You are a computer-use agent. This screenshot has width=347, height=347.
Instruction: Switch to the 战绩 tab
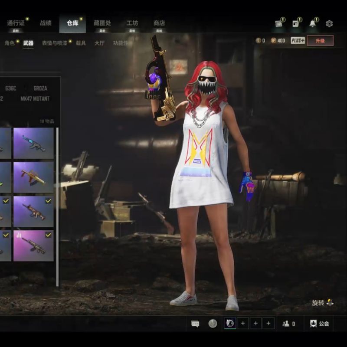(x=46, y=23)
